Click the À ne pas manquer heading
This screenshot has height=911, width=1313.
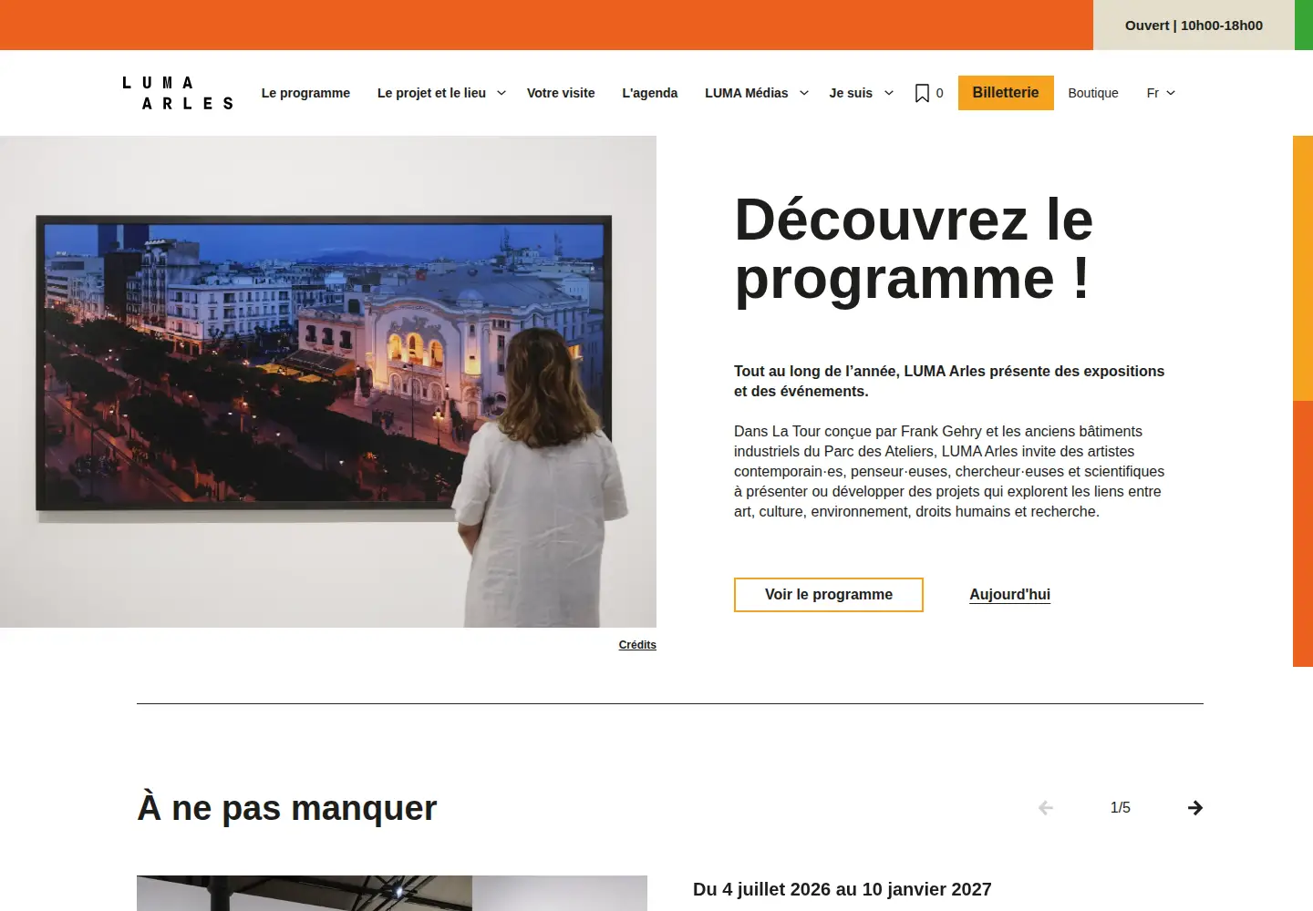click(x=287, y=808)
